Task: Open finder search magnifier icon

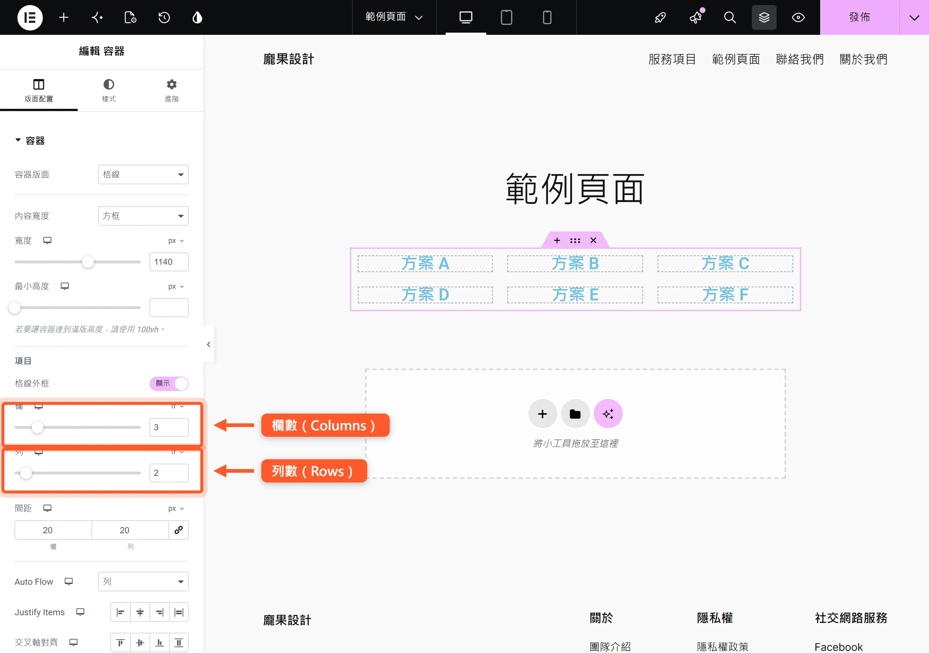Action: coord(729,17)
